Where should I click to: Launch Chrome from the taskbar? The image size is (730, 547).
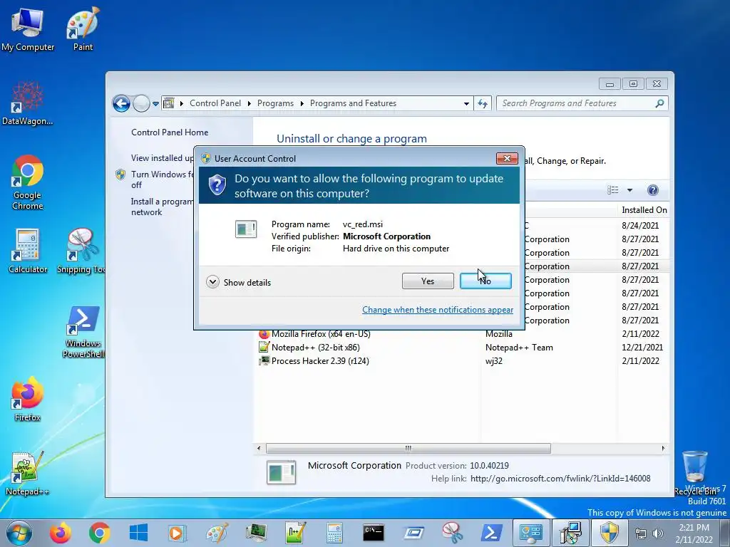pos(99,533)
